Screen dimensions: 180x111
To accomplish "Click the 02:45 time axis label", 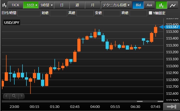I will coord(75,107).
